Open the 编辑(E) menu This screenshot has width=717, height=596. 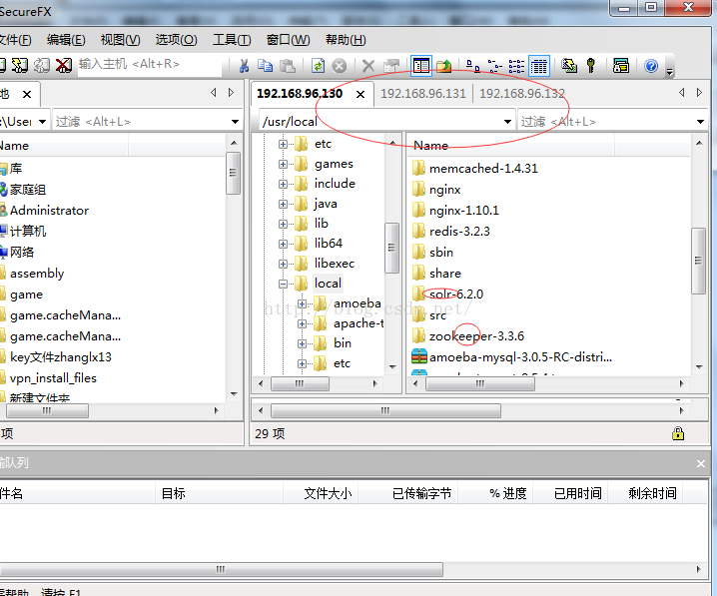click(x=66, y=40)
